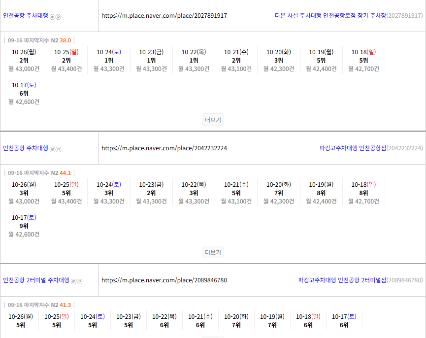Open 인천공항 주차대행 keyword link in row 2042232224
Viewport: 426px width, 338px height.
26,148
